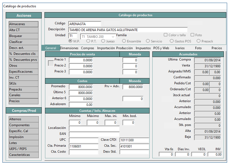
Task: Open the Foto tab
Action: pyautogui.click(x=198, y=48)
